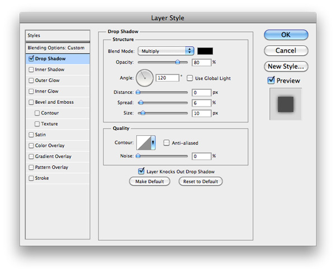This screenshot has height=273, width=336.
Task: Enable the Inner Shadow checkbox
Action: point(31,70)
